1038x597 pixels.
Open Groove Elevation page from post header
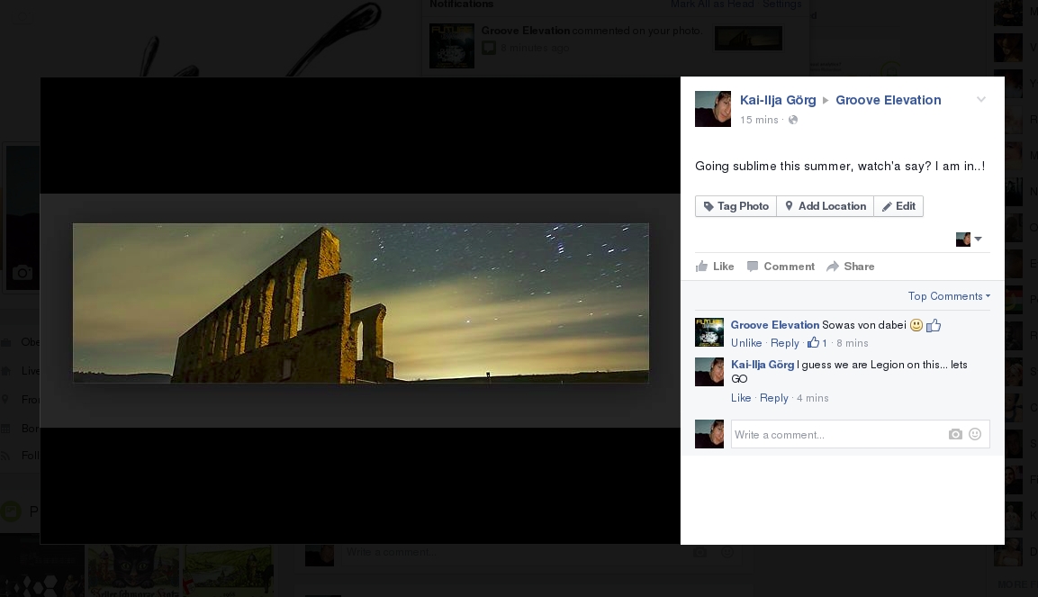click(888, 100)
